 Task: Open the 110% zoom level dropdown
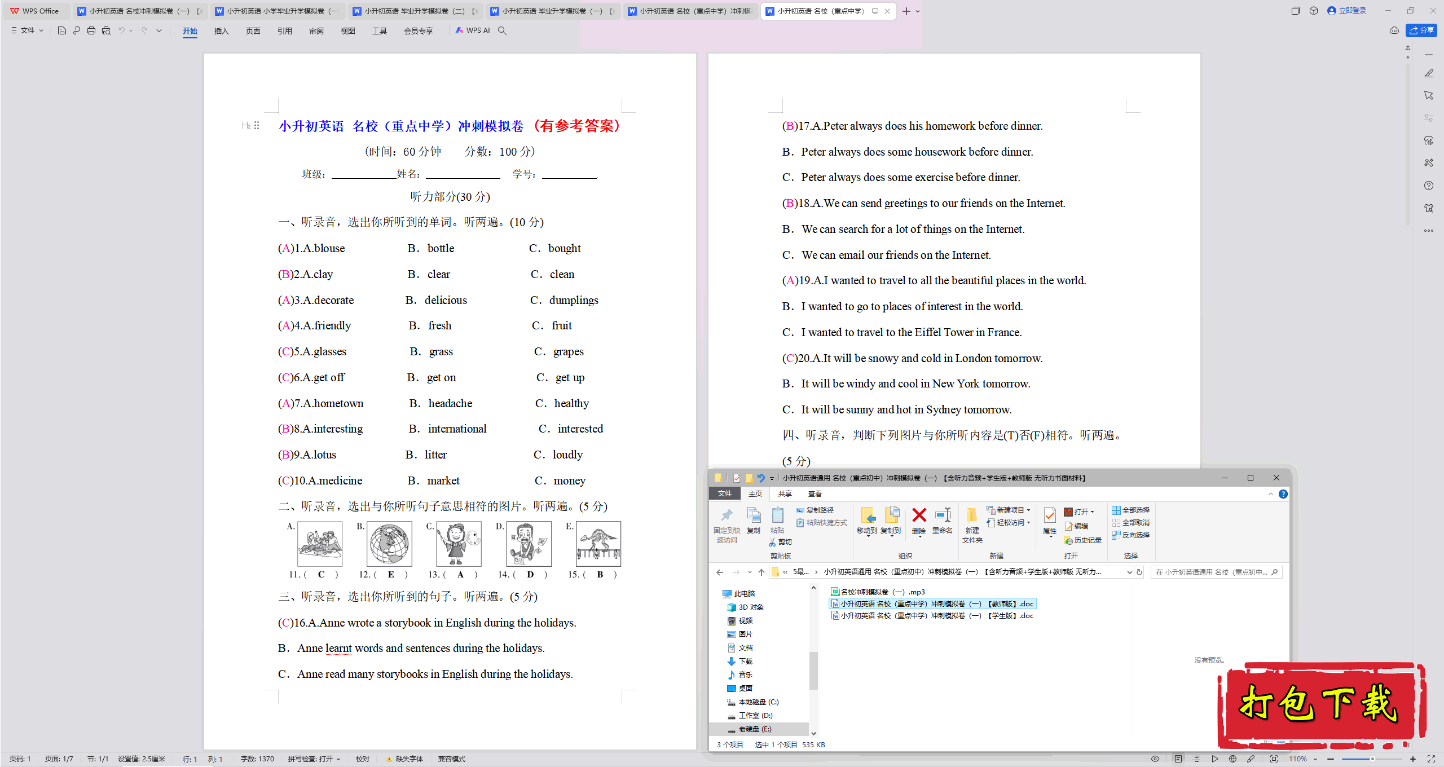click(1303, 759)
